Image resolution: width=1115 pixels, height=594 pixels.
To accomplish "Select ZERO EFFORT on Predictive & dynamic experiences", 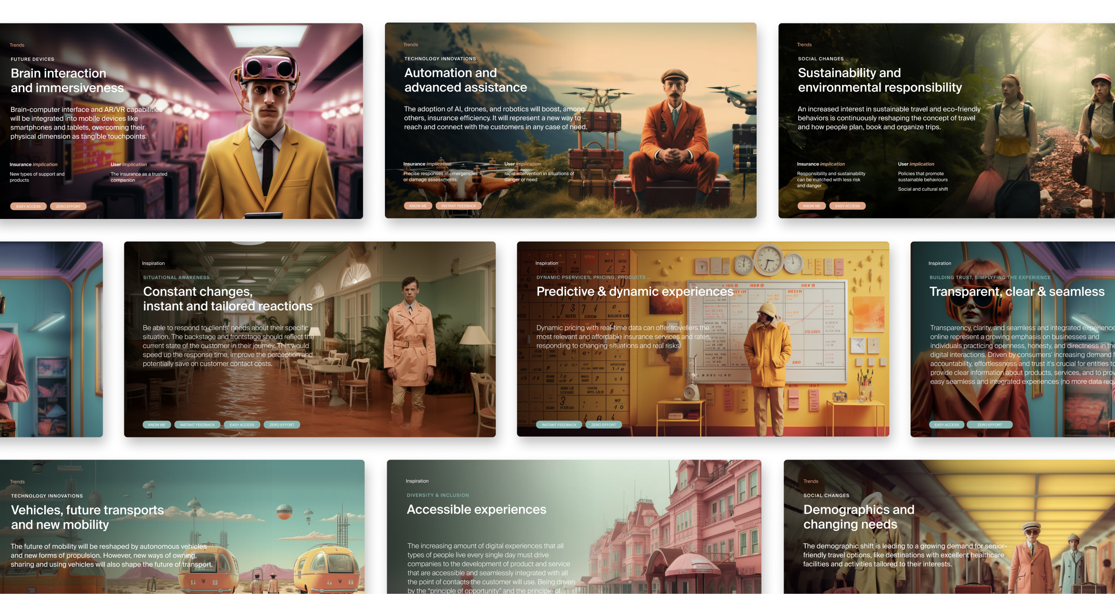I will [604, 425].
